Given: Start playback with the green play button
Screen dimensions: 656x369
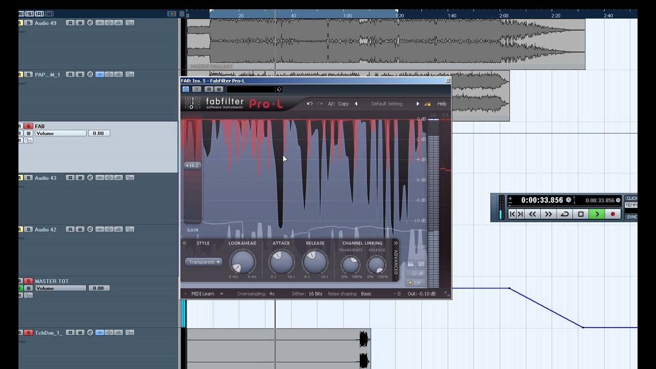Looking at the screenshot, I should pos(597,214).
